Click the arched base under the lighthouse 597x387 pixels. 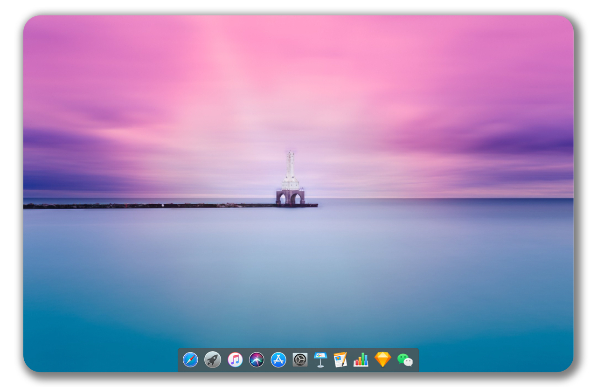tap(290, 197)
